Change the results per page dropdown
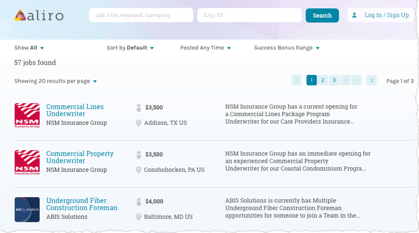 coord(55,81)
